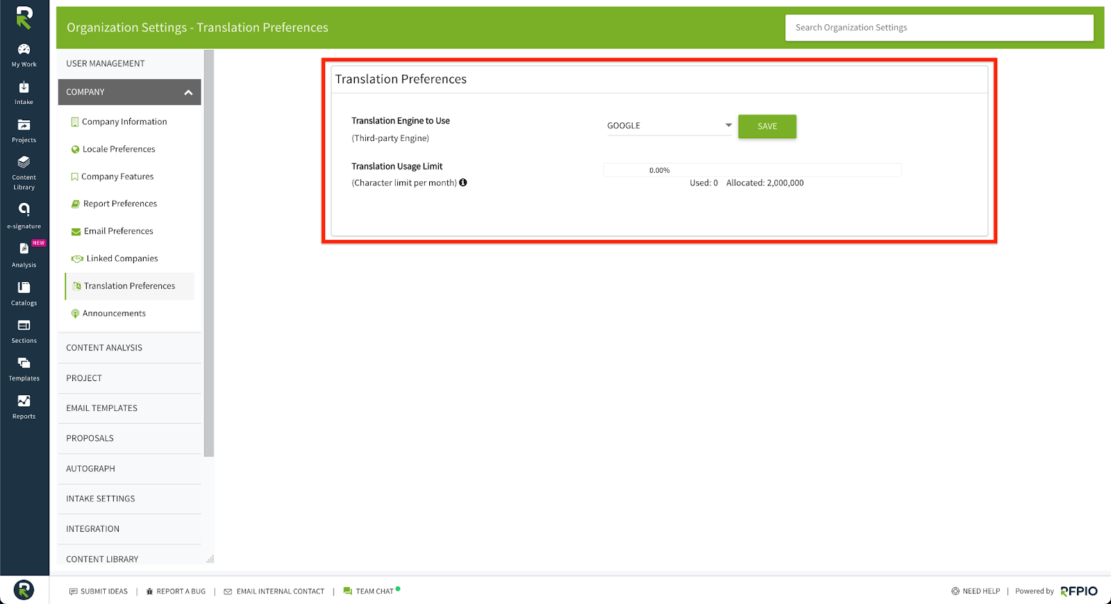1111x604 pixels.
Task: Click the settings menu vertical scrollbar
Action: tap(209, 253)
